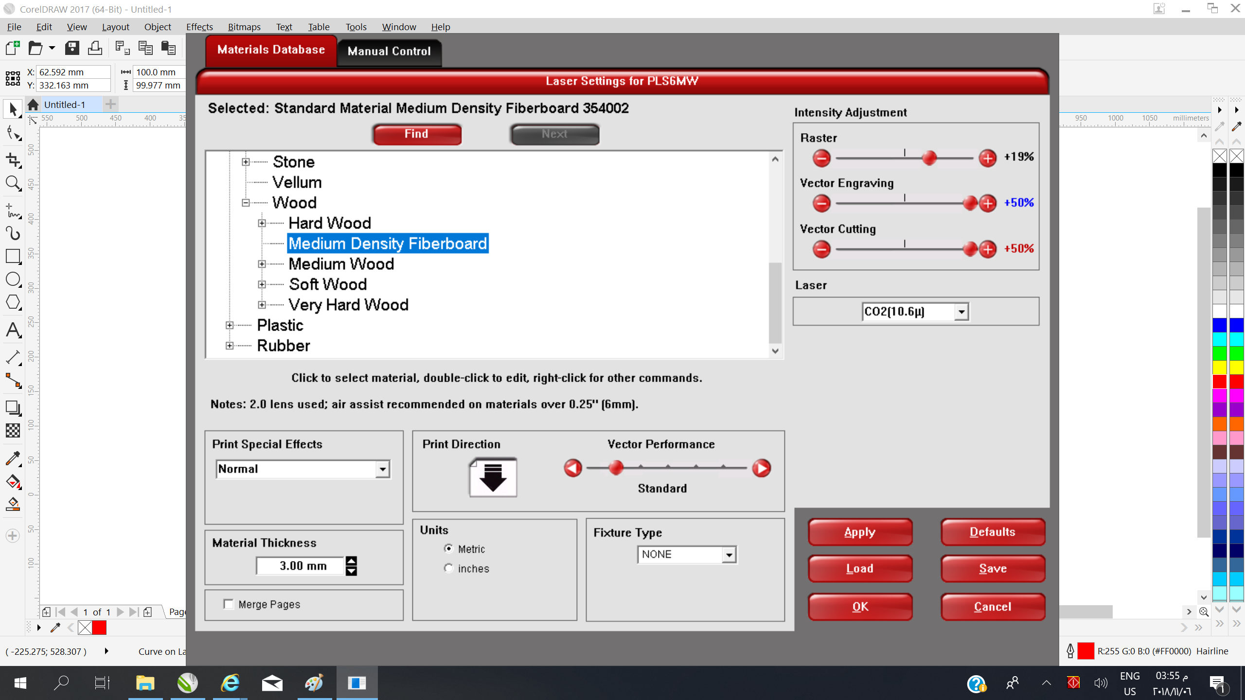Collapse the Wood material node
Screen dimensions: 1245x700
[x=246, y=203]
